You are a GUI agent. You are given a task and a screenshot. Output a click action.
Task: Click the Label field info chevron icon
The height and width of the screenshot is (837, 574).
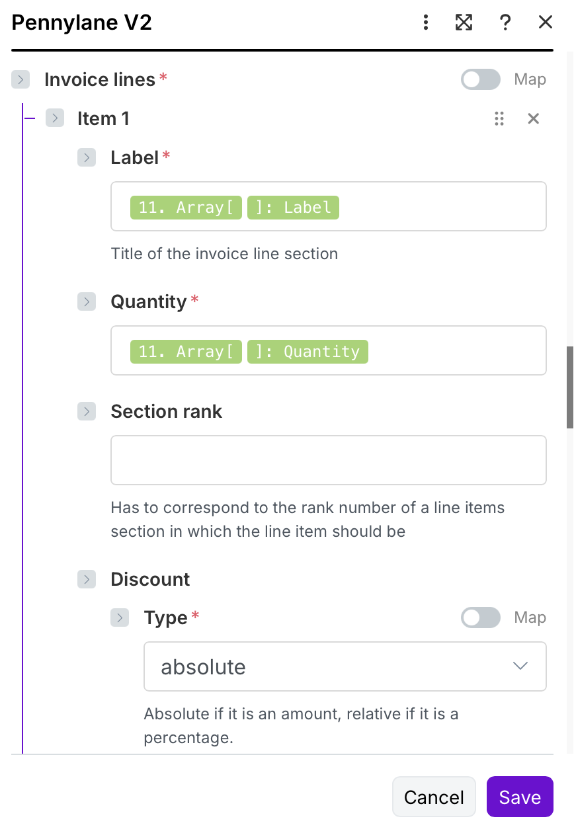pyautogui.click(x=87, y=158)
